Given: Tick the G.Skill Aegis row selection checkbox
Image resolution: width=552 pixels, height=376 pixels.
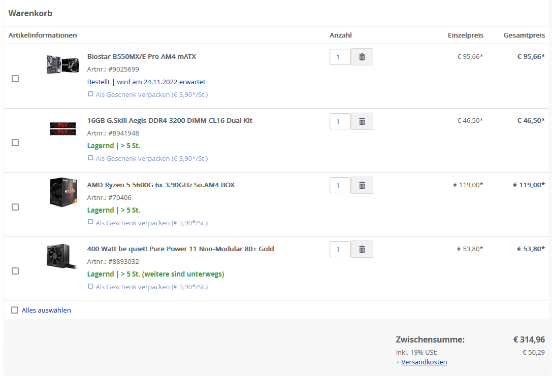Looking at the screenshot, I should 15,143.
